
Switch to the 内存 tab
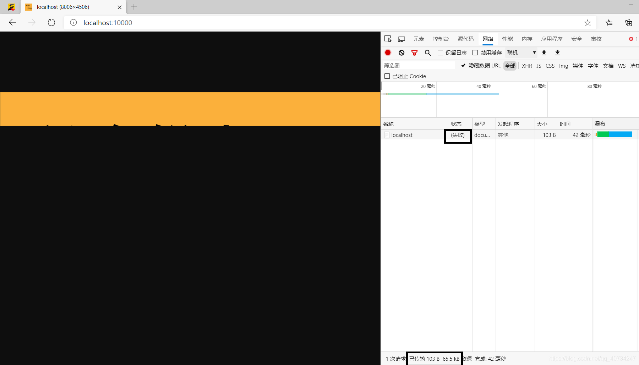pyautogui.click(x=527, y=39)
